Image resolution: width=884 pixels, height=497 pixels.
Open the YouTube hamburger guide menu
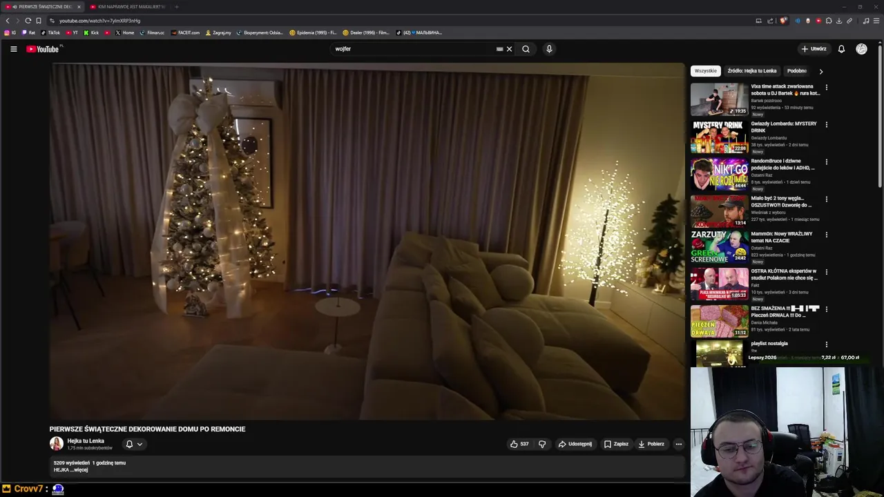[13, 49]
